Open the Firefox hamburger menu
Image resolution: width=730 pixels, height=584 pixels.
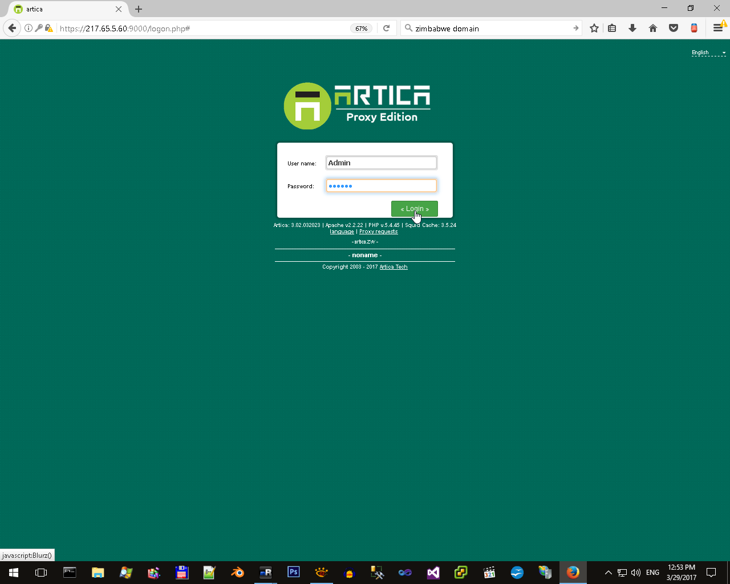click(x=718, y=28)
